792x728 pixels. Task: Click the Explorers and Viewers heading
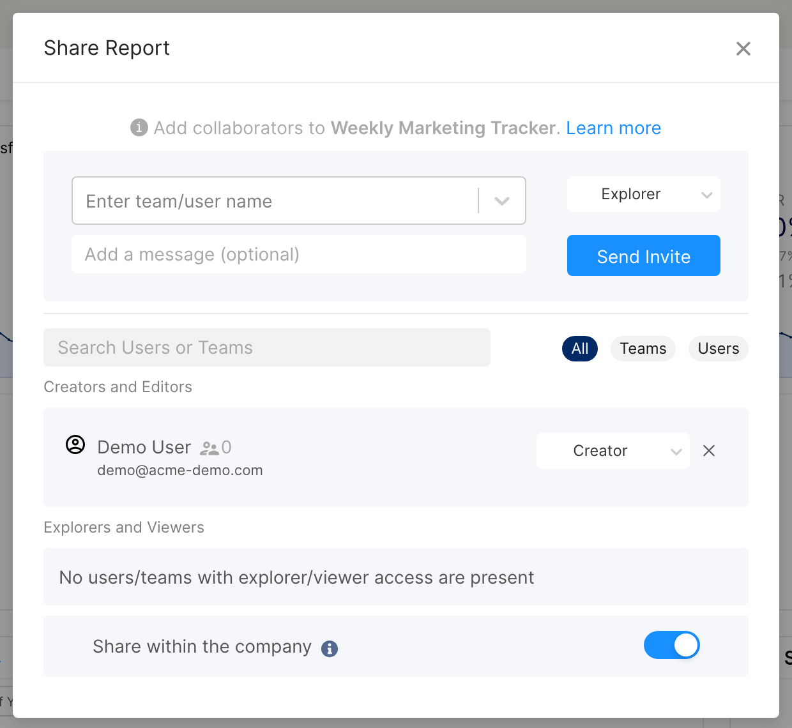[124, 527]
